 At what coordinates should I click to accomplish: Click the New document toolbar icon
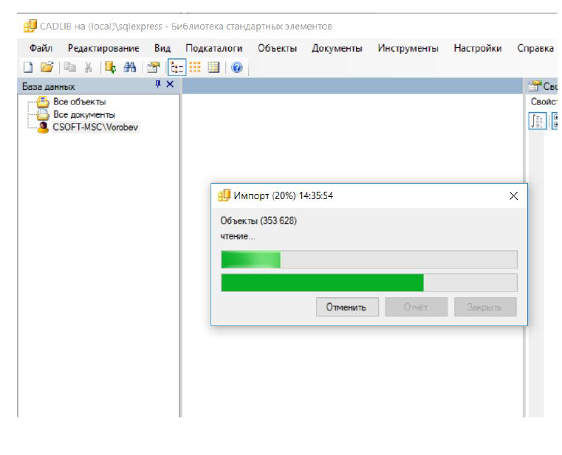(28, 67)
